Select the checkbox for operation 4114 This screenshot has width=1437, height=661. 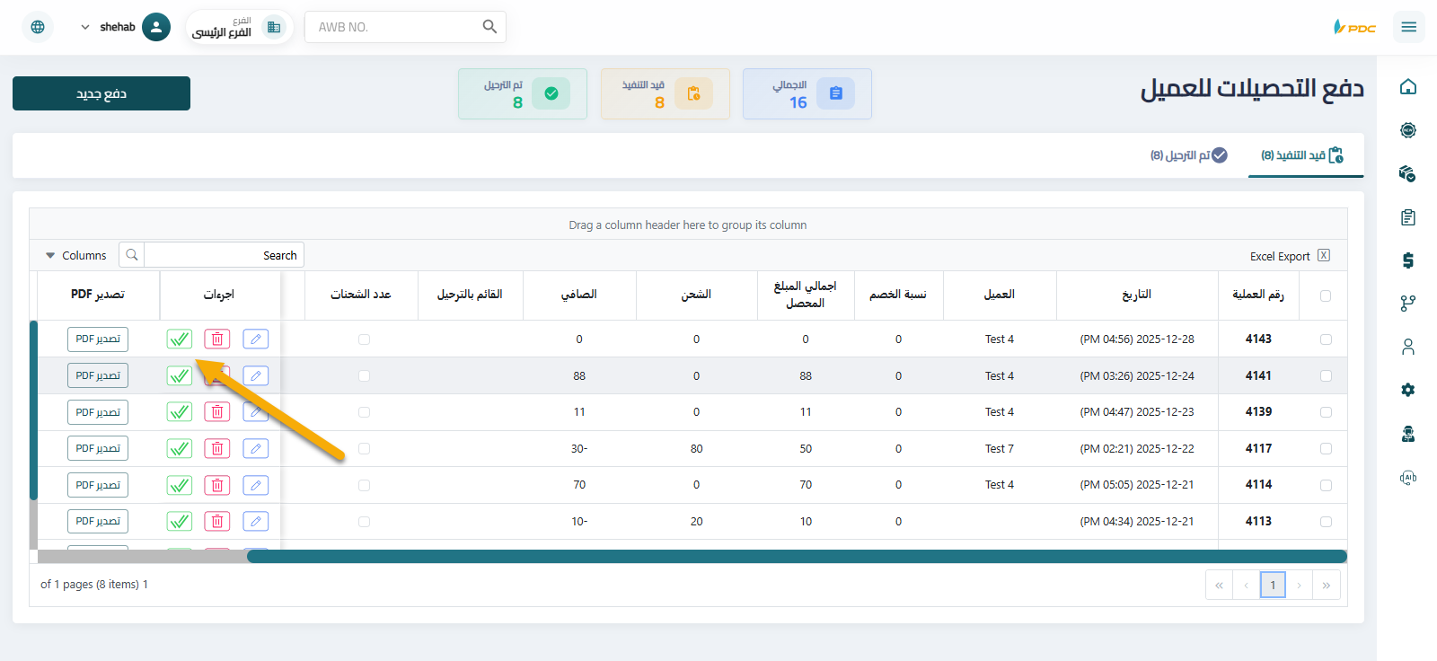coord(1326,485)
